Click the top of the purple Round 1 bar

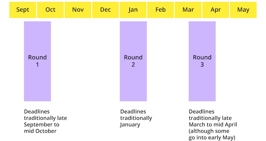[37, 24]
